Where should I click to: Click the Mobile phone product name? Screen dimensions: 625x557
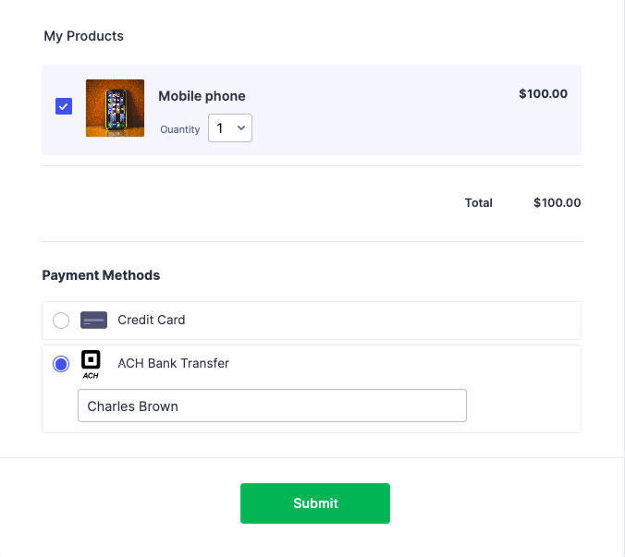[202, 96]
